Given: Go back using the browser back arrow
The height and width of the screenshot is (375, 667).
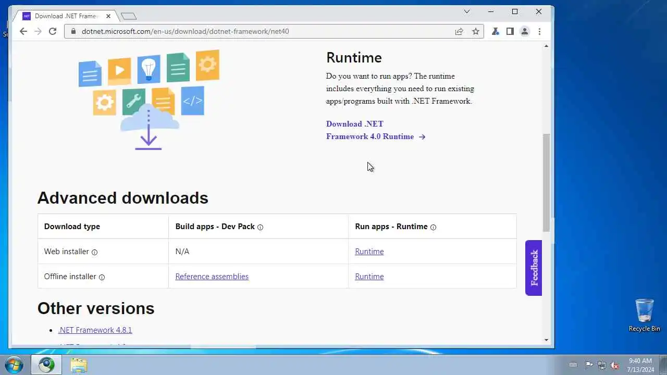Looking at the screenshot, I should [x=23, y=31].
